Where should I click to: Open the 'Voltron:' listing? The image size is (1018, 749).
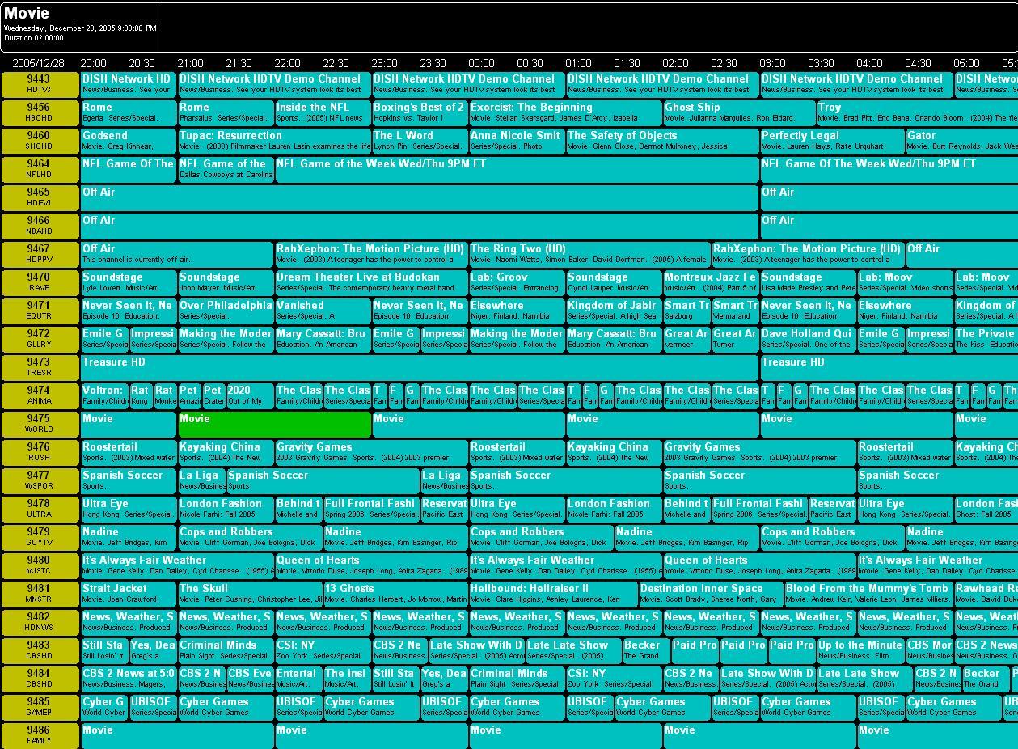(105, 396)
